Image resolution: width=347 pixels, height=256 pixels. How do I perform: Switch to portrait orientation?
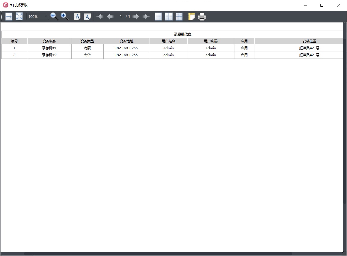77,17
